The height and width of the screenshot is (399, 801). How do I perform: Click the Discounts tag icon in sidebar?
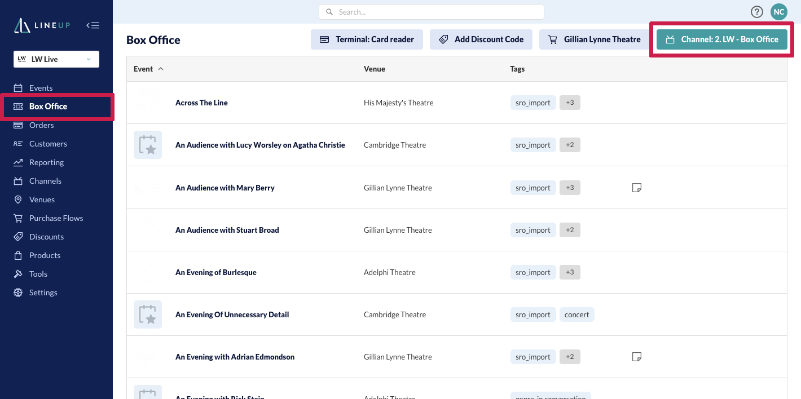[18, 237]
